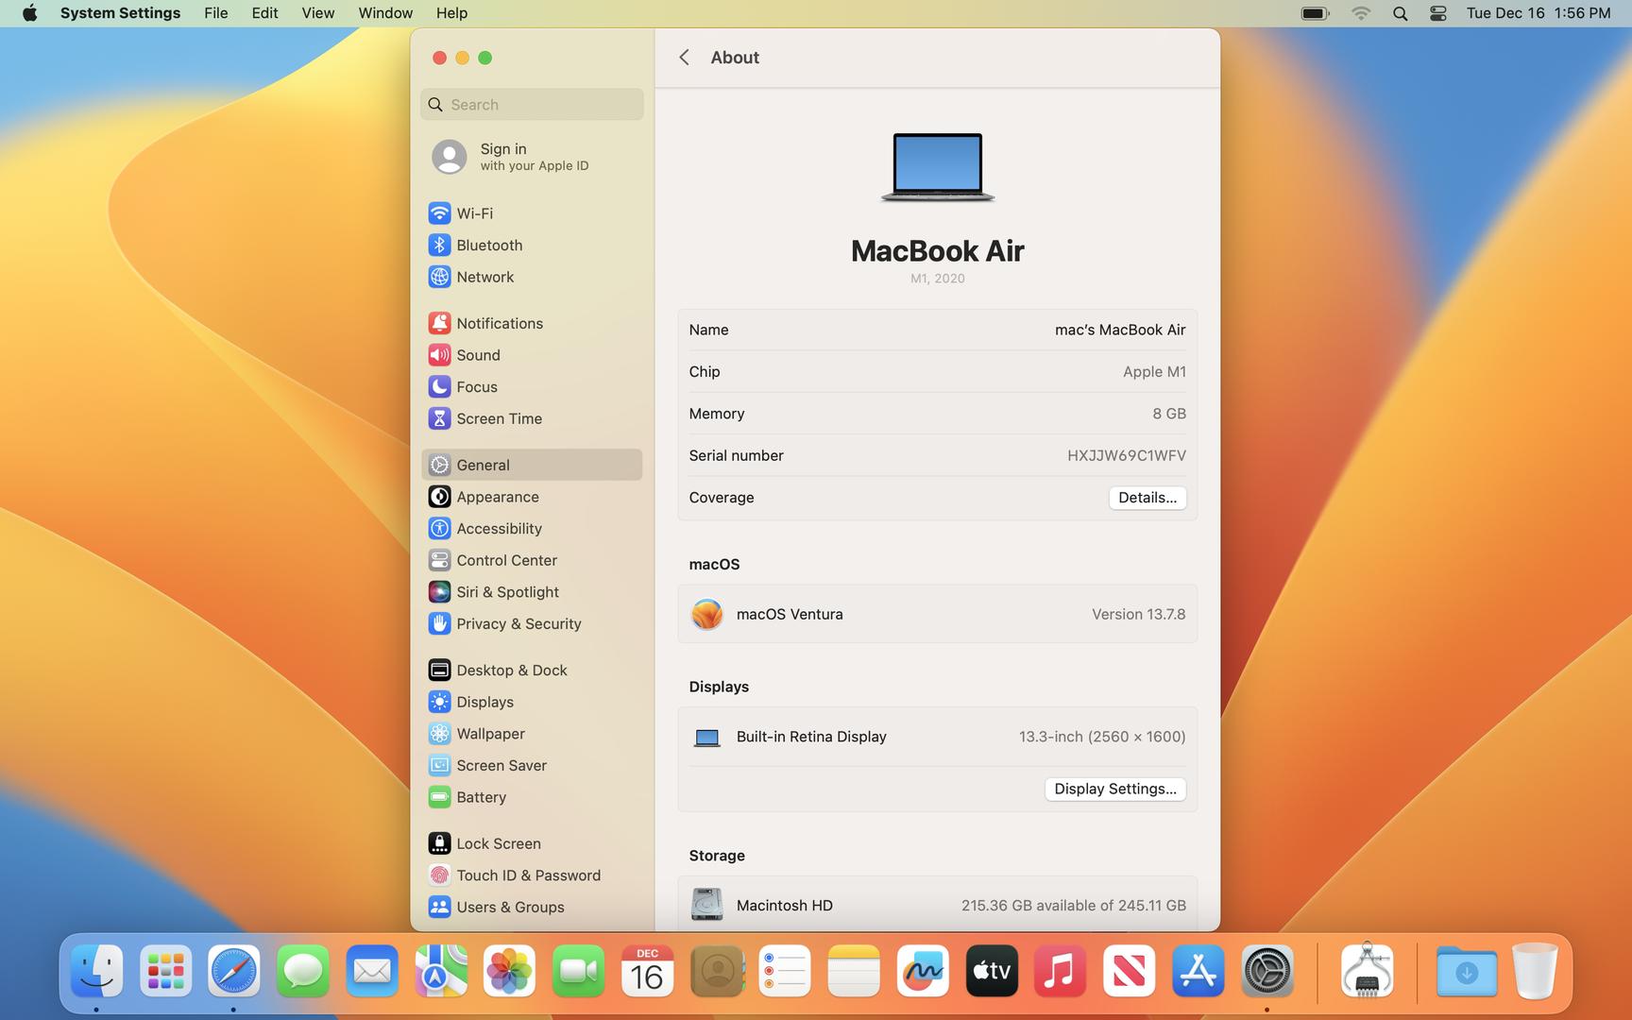Click the Coverage Details button
1632x1020 pixels.
1147,498
